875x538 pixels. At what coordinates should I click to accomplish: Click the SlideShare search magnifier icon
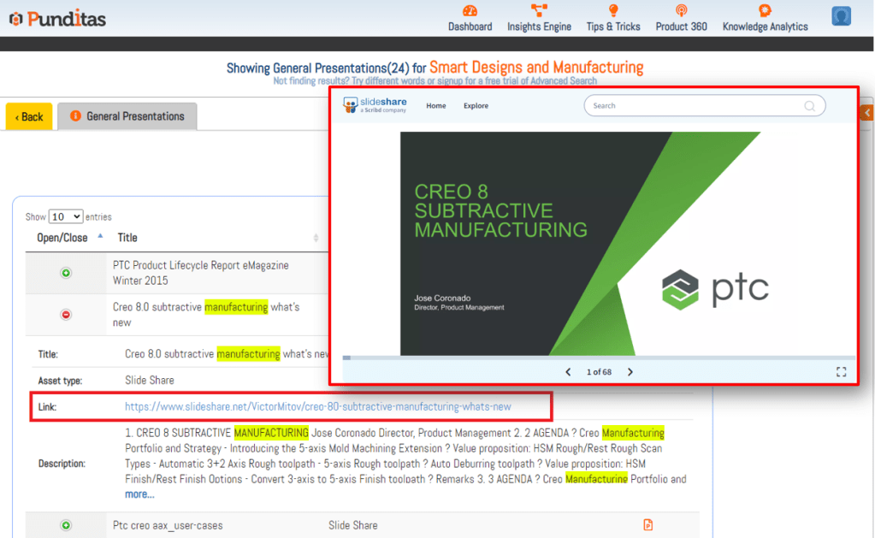click(809, 106)
